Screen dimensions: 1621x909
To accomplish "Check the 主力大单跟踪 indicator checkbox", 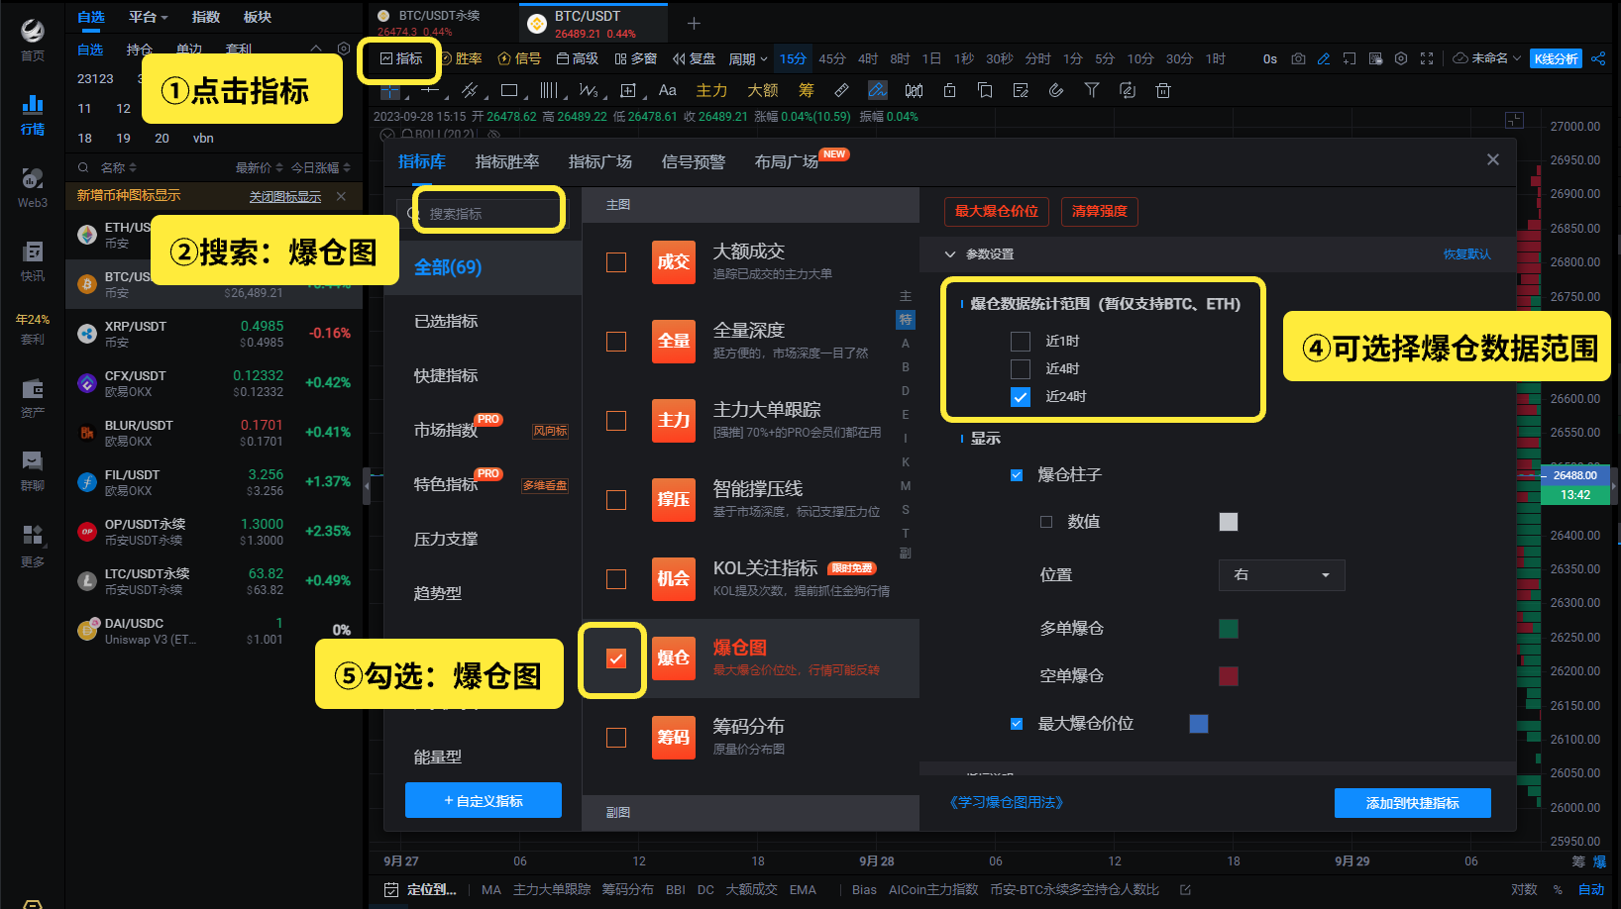I will point(616,421).
